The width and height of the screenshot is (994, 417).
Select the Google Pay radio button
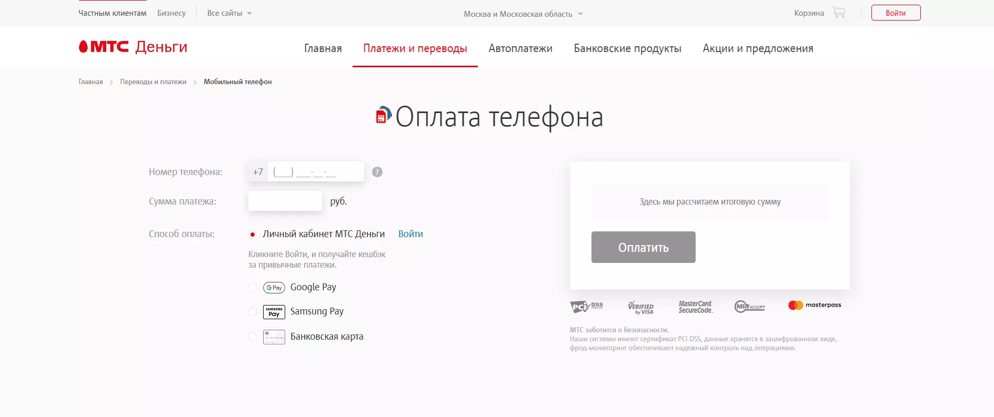pos(253,288)
